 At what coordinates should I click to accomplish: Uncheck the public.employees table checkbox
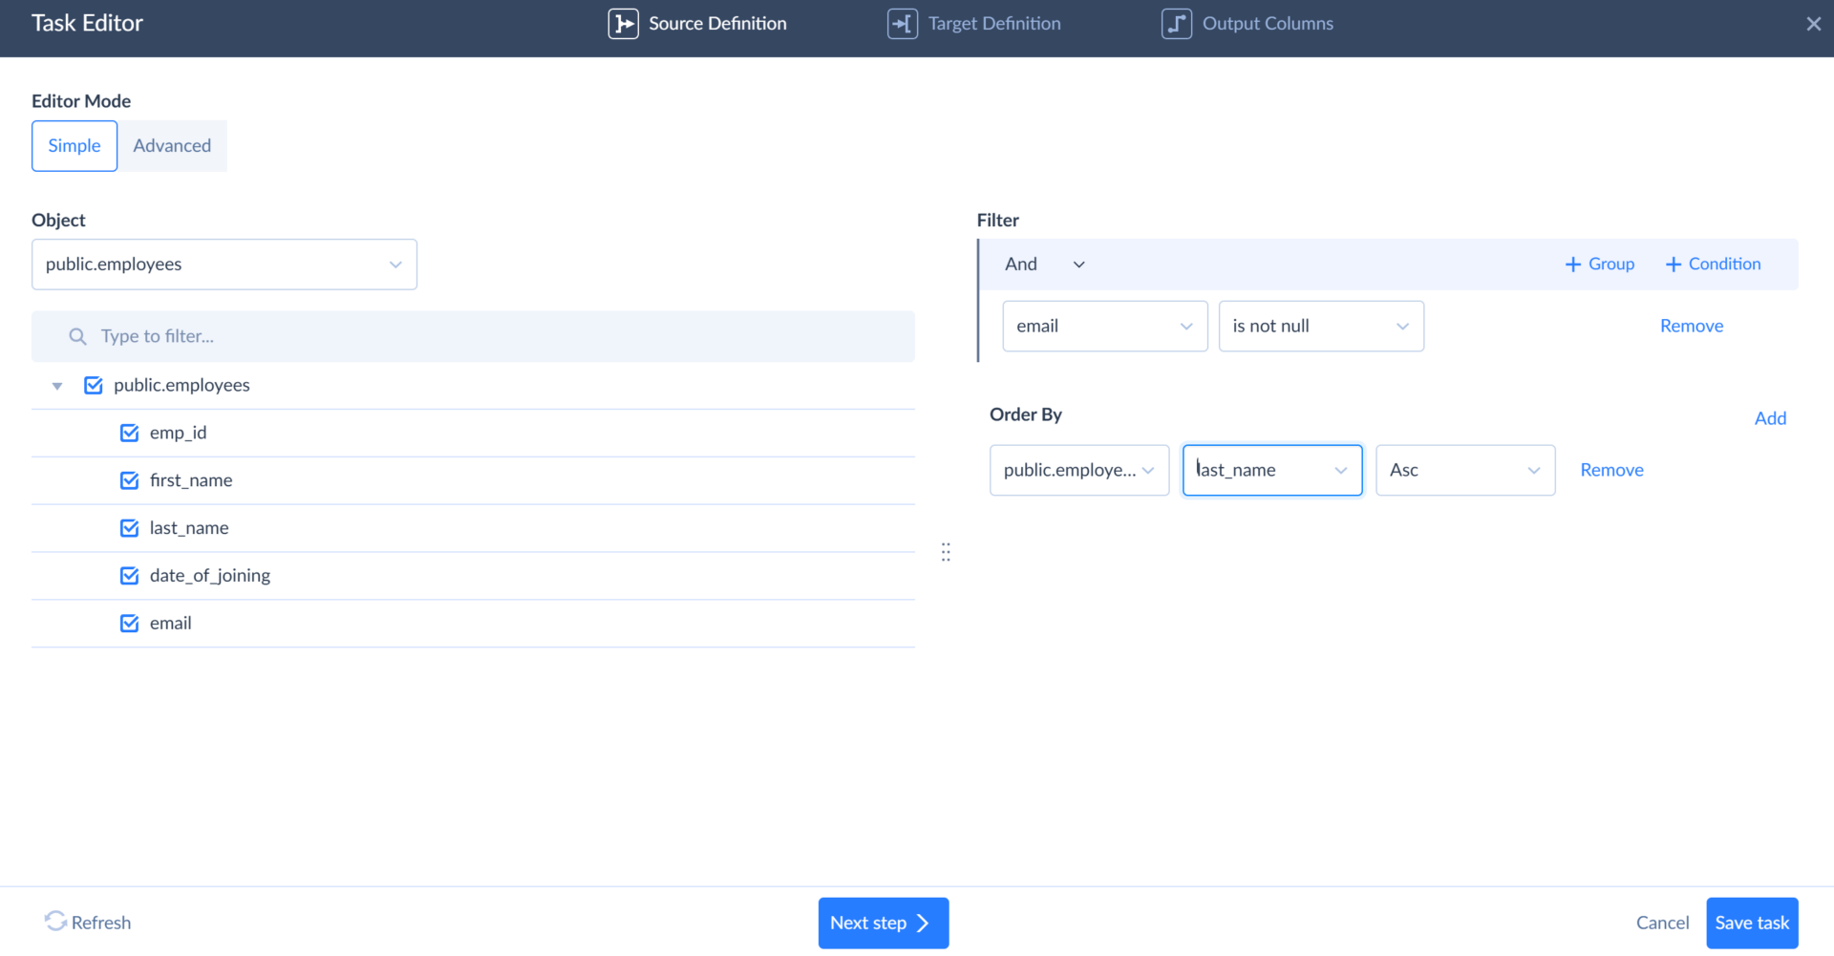(x=93, y=385)
